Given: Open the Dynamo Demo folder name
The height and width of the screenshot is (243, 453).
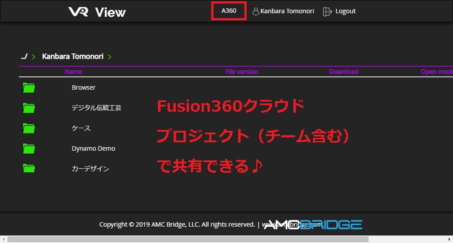Looking at the screenshot, I should point(93,148).
